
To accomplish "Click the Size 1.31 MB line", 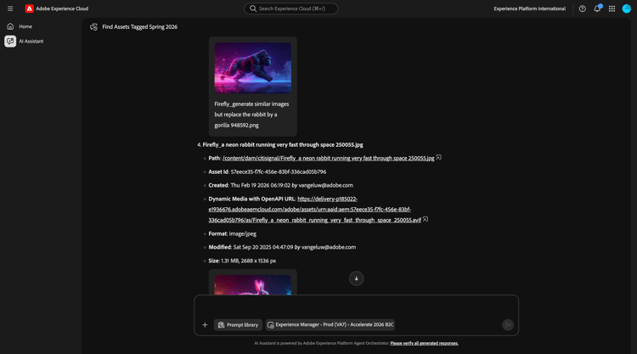I will click(x=242, y=261).
